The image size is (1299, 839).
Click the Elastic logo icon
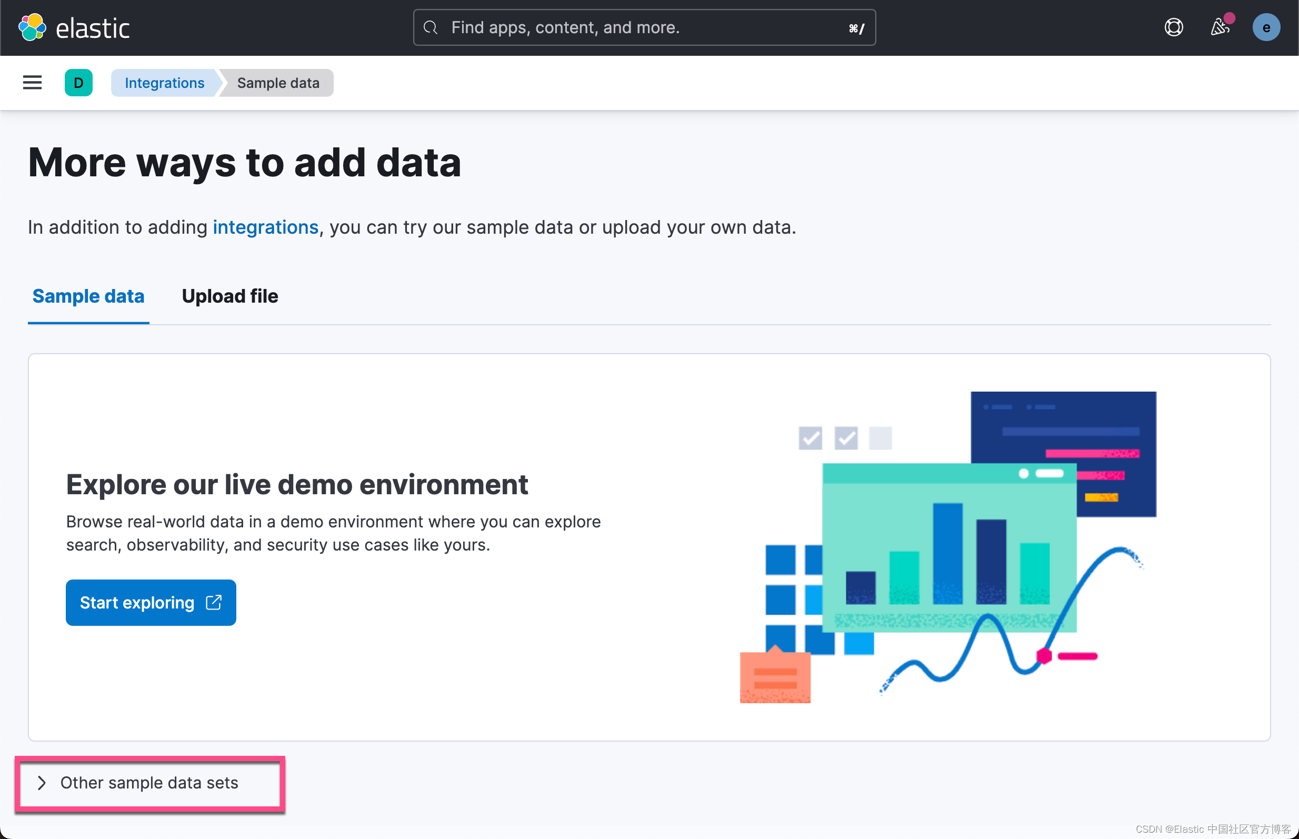click(32, 27)
